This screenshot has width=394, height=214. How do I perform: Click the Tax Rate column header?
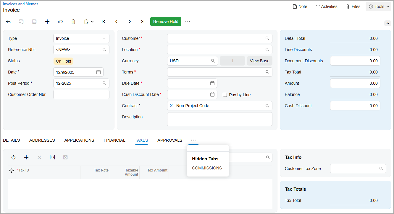(x=95, y=172)
